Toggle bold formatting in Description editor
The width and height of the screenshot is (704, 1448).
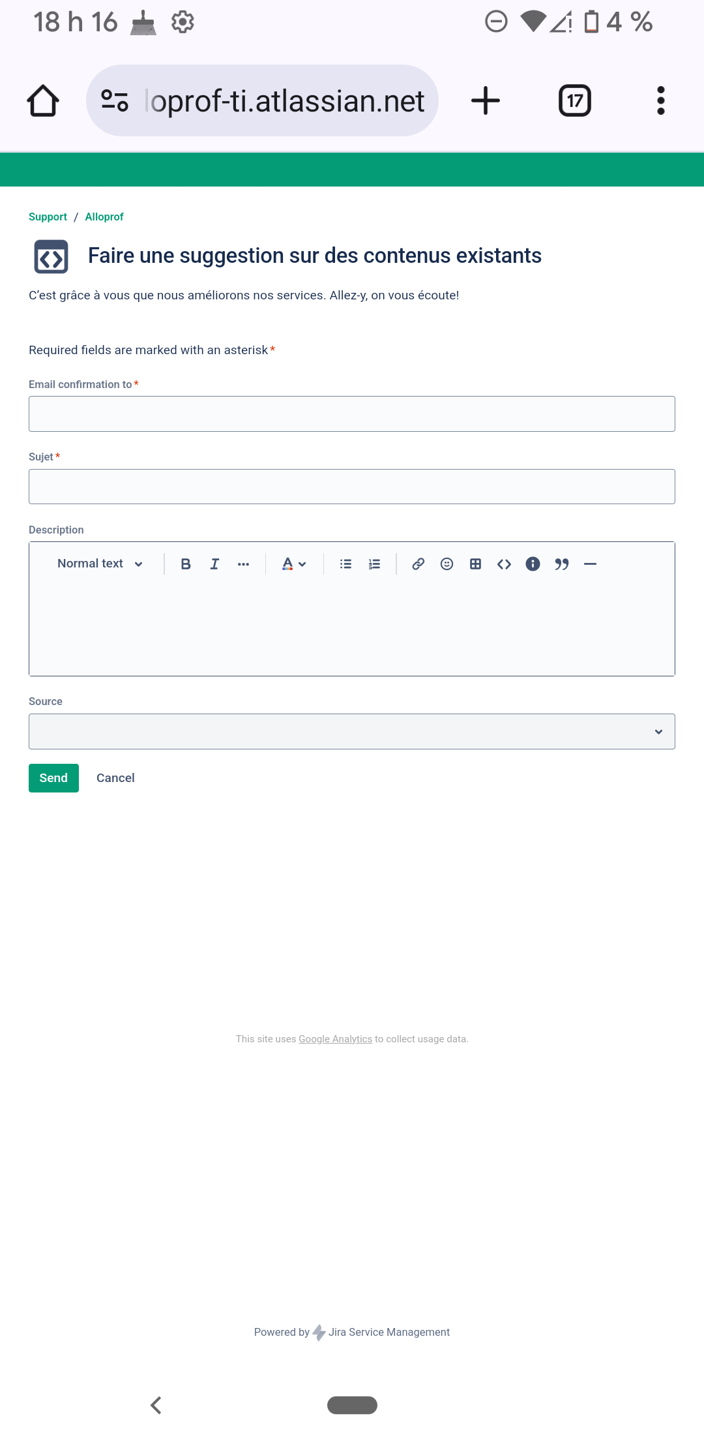[x=186, y=564]
